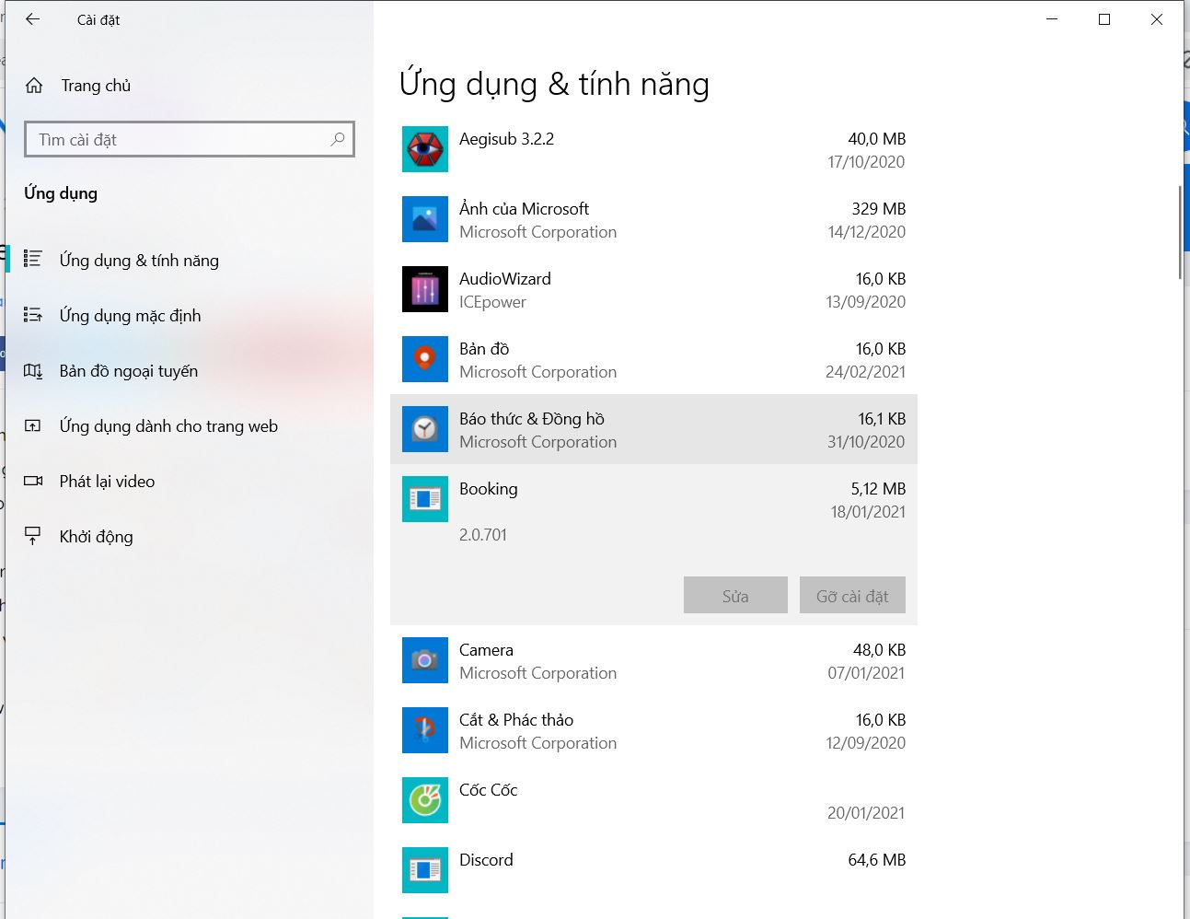1190x919 pixels.
Task: Click the AudioWizard equalizer icon
Action: click(424, 289)
